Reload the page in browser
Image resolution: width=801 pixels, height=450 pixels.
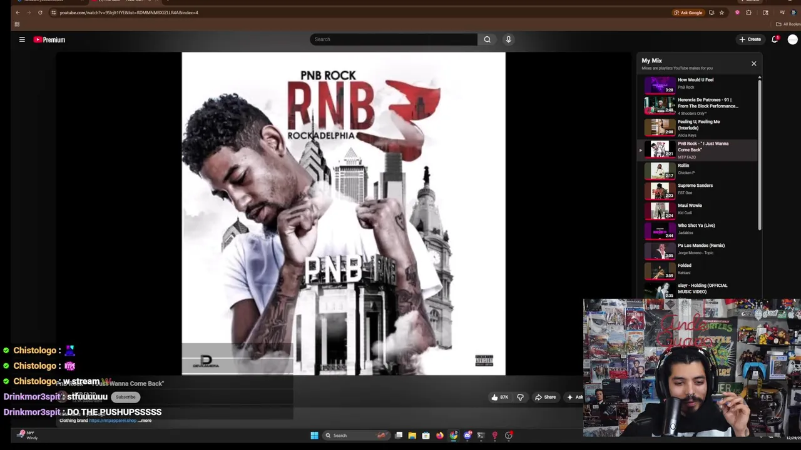40,12
